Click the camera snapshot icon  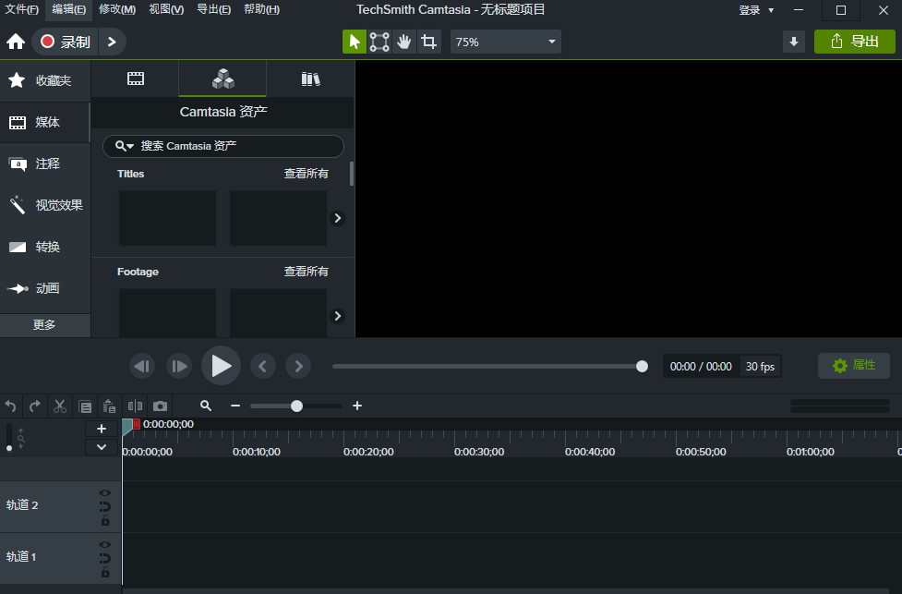(160, 406)
